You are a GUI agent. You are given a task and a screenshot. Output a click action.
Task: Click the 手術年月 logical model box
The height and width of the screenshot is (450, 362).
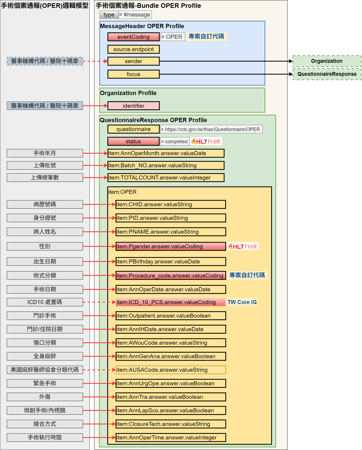coord(45,153)
